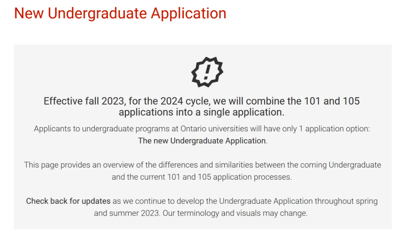Click the red "New Undergraduate Application" page title
The height and width of the screenshot is (237, 416).
tap(120, 13)
